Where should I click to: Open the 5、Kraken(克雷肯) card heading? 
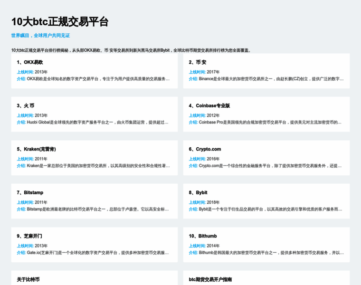coord(36,149)
